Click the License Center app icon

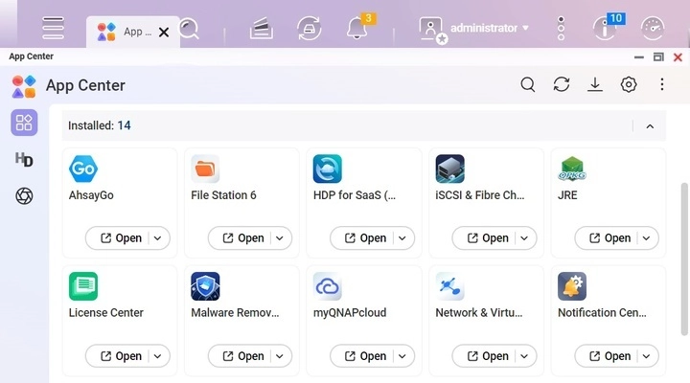point(83,286)
